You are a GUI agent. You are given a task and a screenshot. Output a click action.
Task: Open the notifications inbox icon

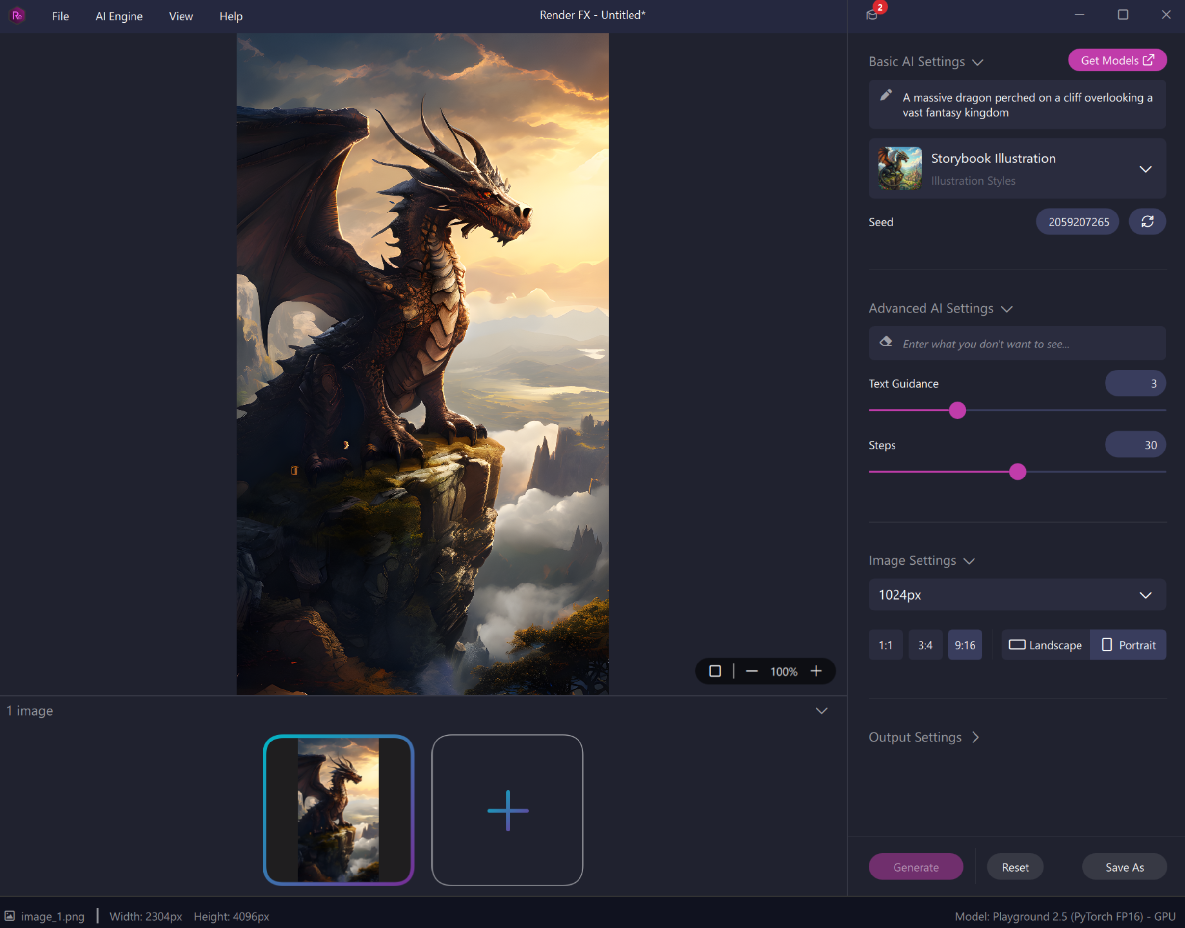(872, 15)
